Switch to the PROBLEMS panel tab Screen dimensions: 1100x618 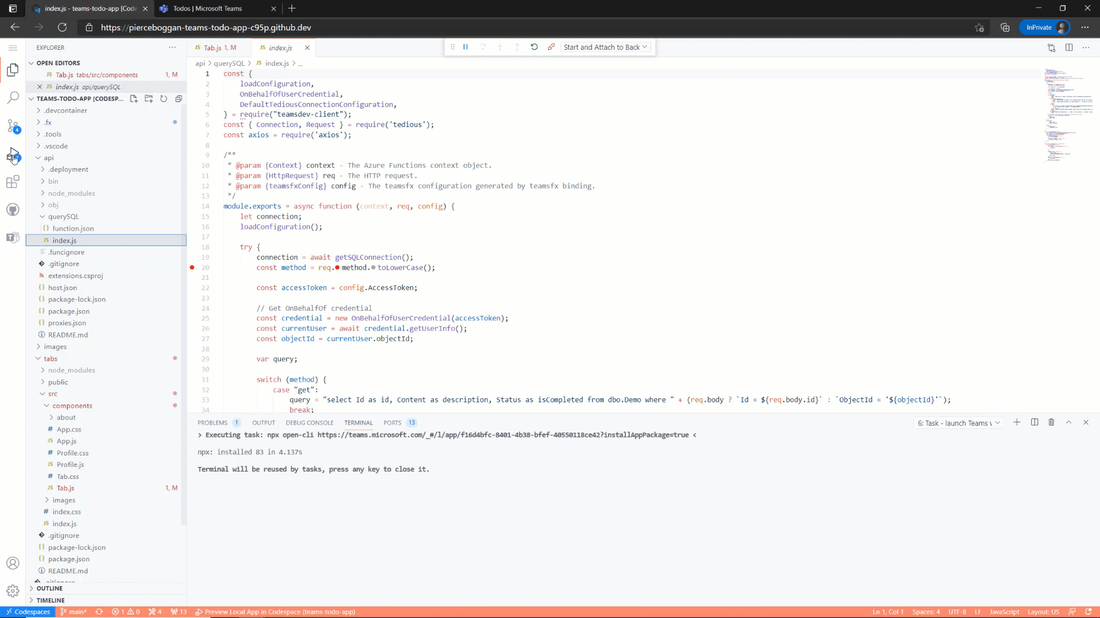[213, 422]
